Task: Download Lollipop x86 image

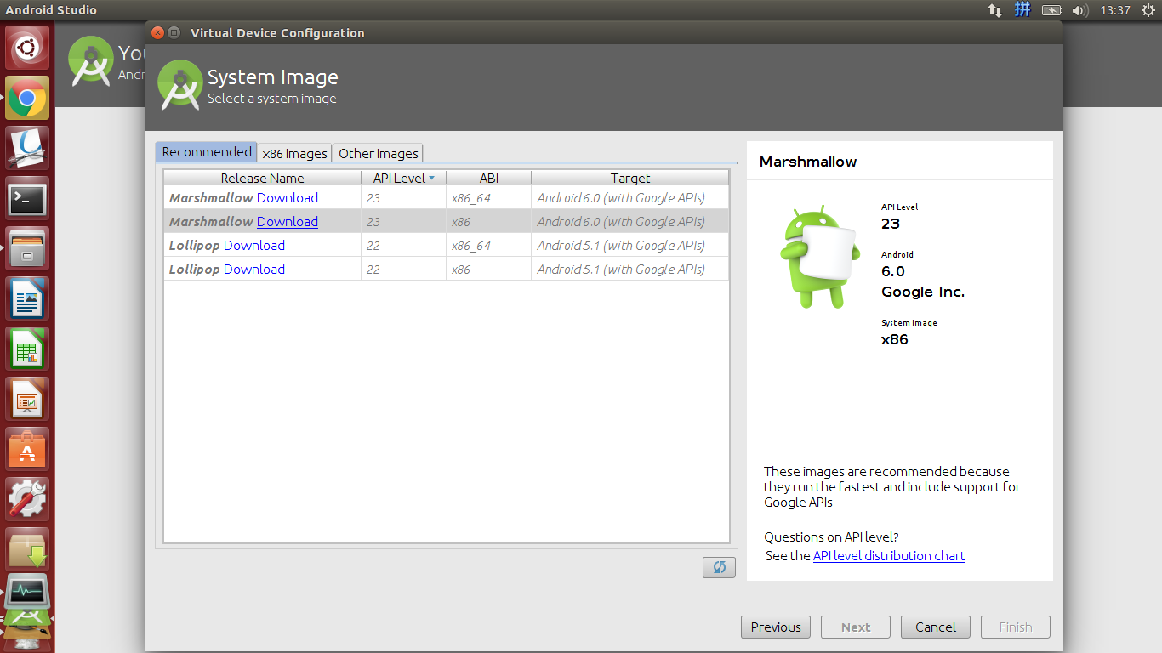Action: [x=254, y=269]
